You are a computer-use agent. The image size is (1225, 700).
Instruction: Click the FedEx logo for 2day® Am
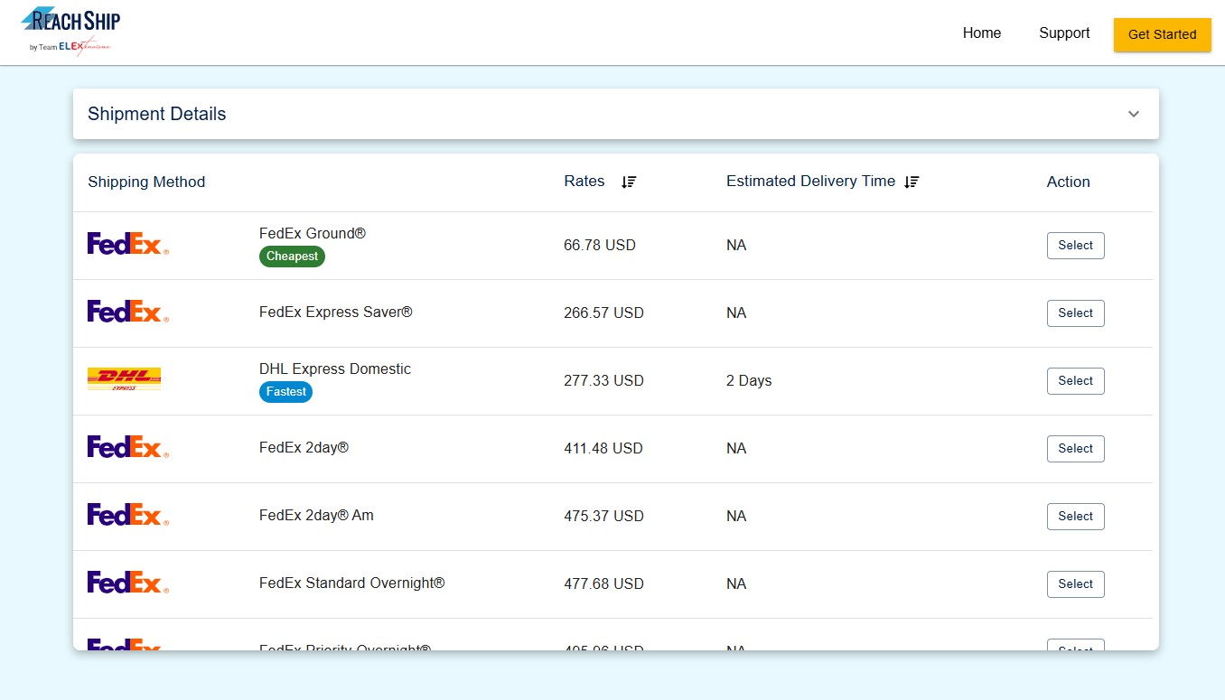pyautogui.click(x=128, y=515)
